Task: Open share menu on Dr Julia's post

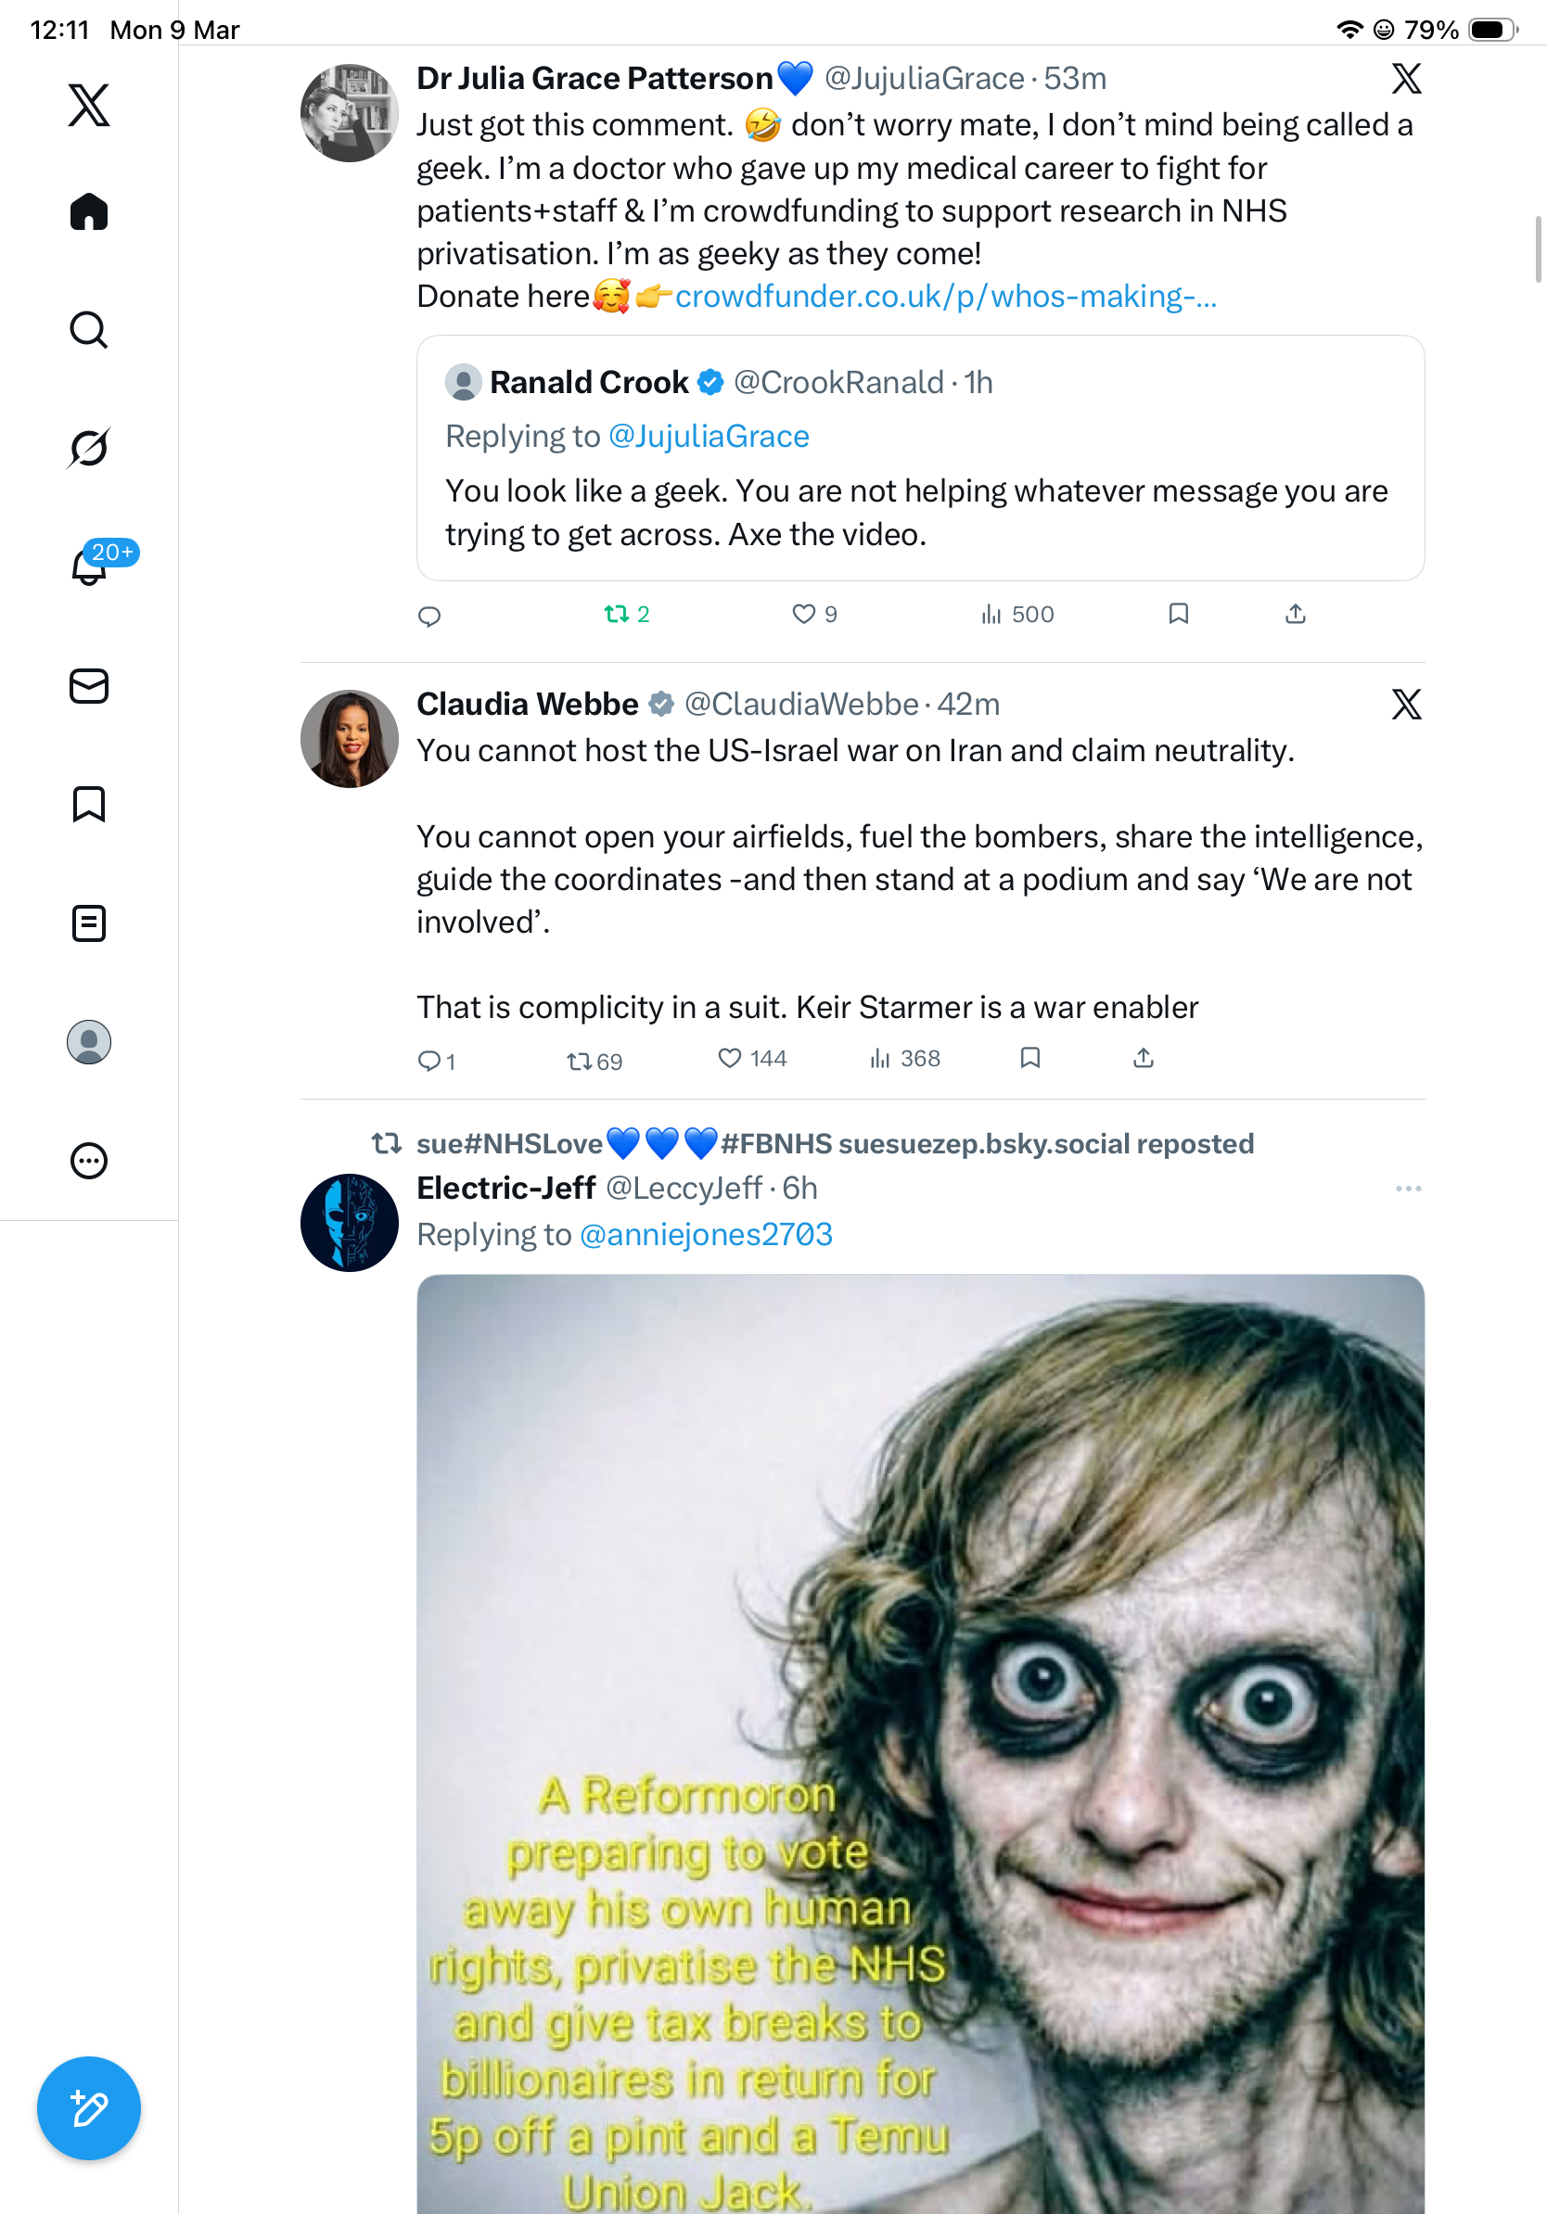Action: [x=1296, y=615]
